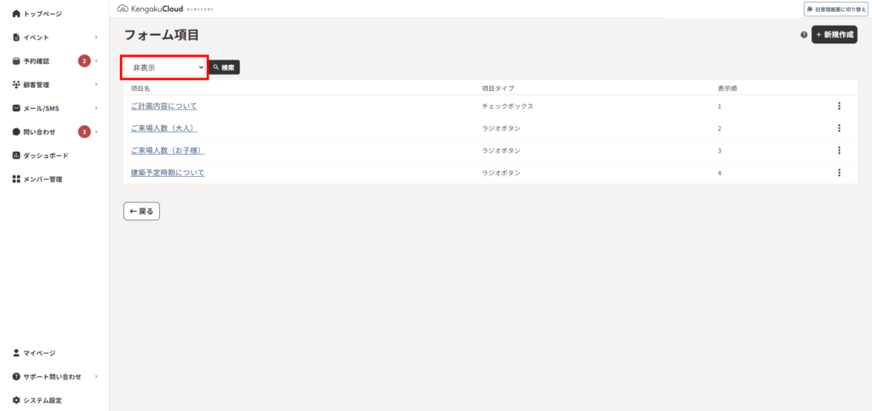Open the three-dot menu for ご計画内容について
Image resolution: width=872 pixels, height=411 pixels.
click(839, 106)
